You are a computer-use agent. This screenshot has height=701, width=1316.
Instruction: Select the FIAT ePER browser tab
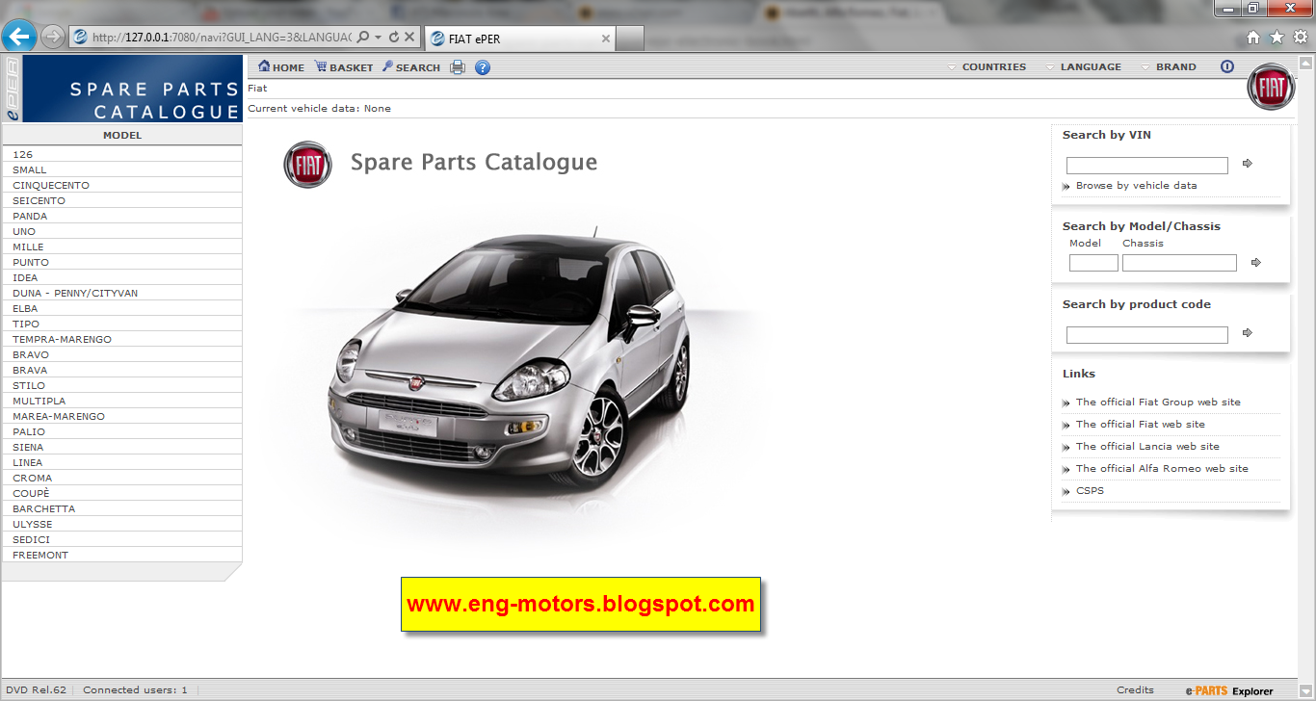click(519, 39)
